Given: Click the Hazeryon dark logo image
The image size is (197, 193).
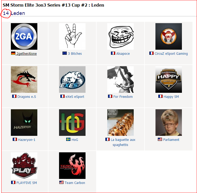Looking at the screenshot, I should coord(24,123).
